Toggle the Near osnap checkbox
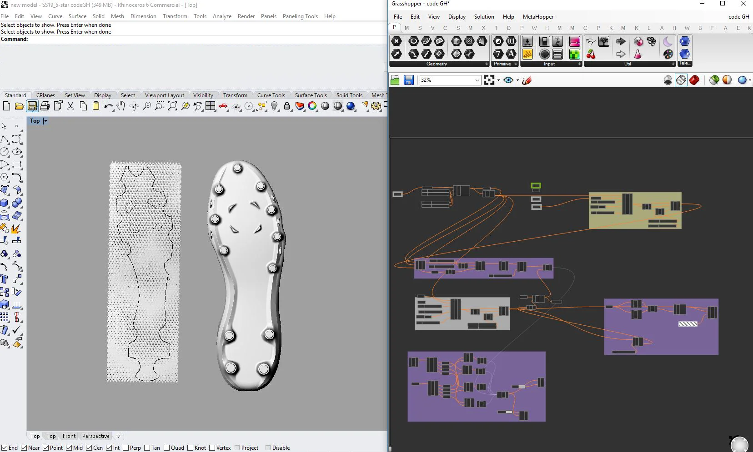The height and width of the screenshot is (452, 753). click(24, 448)
